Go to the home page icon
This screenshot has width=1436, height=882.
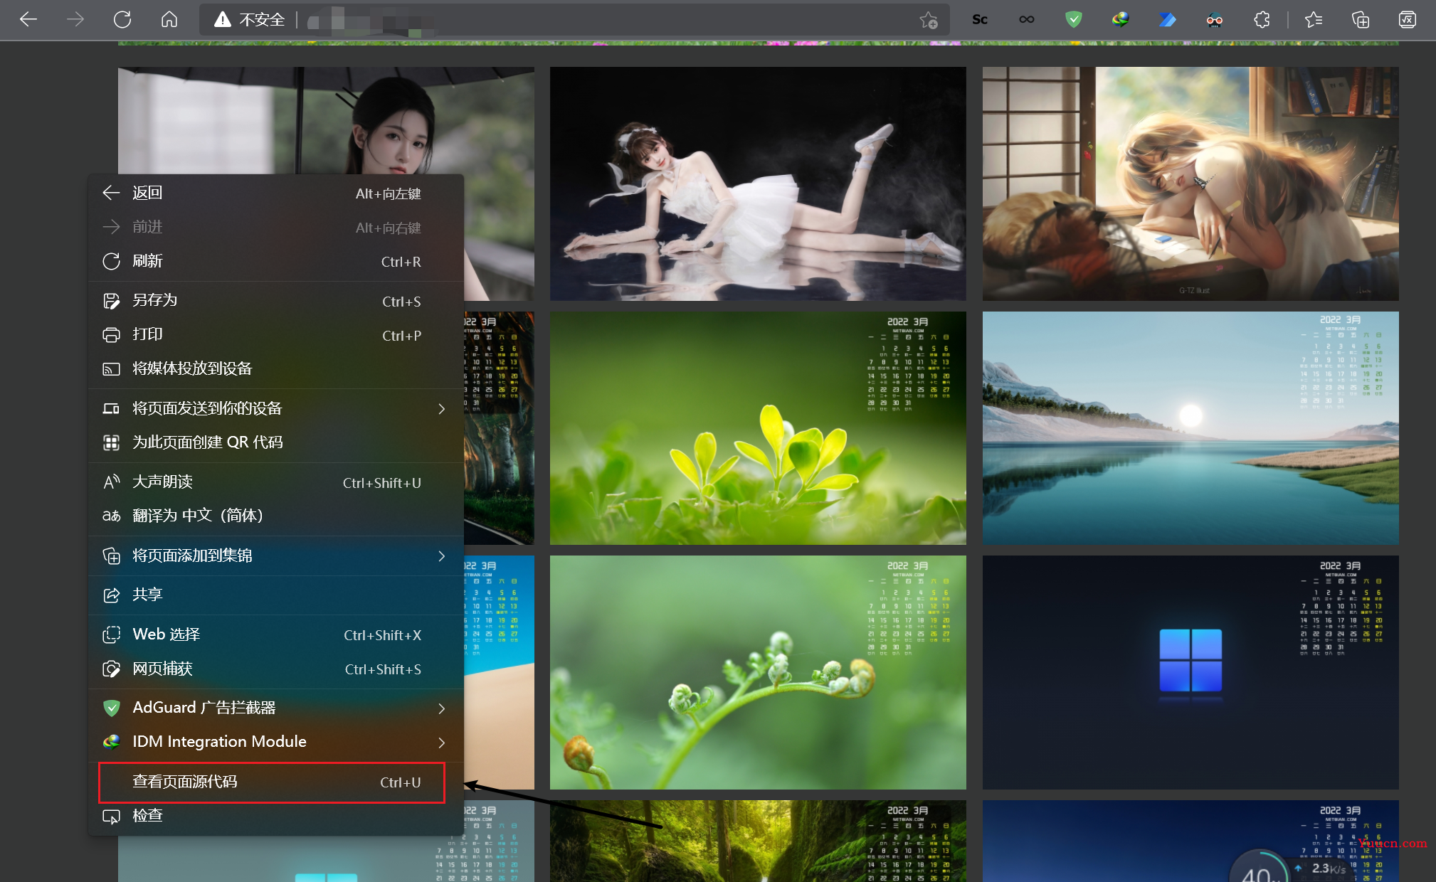click(x=169, y=19)
